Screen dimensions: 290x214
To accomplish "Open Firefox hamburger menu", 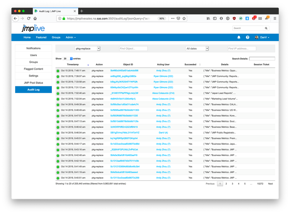I will tap(275, 19).
